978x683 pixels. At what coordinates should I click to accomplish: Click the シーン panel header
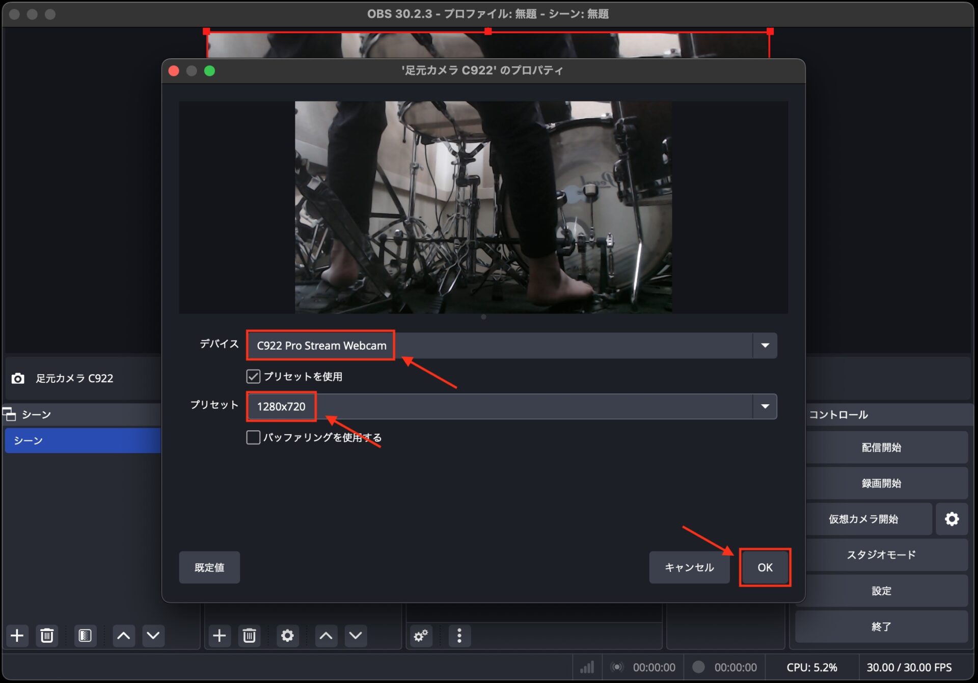tap(81, 414)
